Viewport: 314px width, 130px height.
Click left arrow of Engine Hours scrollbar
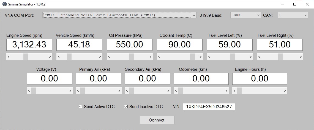(234, 91)
